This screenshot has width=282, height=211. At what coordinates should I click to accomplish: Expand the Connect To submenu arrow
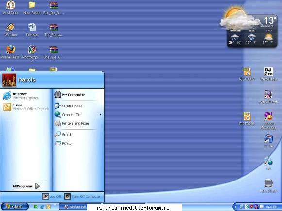click(101, 114)
